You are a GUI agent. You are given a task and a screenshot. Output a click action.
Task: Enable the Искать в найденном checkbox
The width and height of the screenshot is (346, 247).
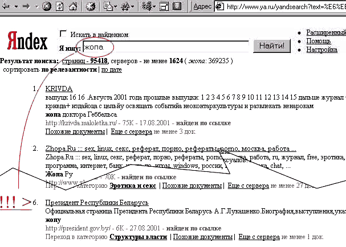[x=63, y=34]
